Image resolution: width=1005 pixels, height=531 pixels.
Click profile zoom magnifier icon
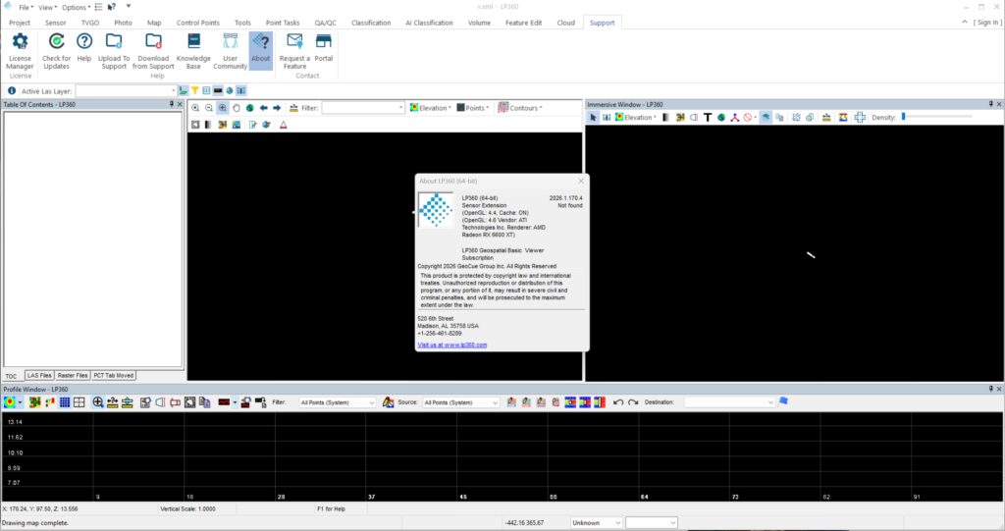[x=97, y=402]
